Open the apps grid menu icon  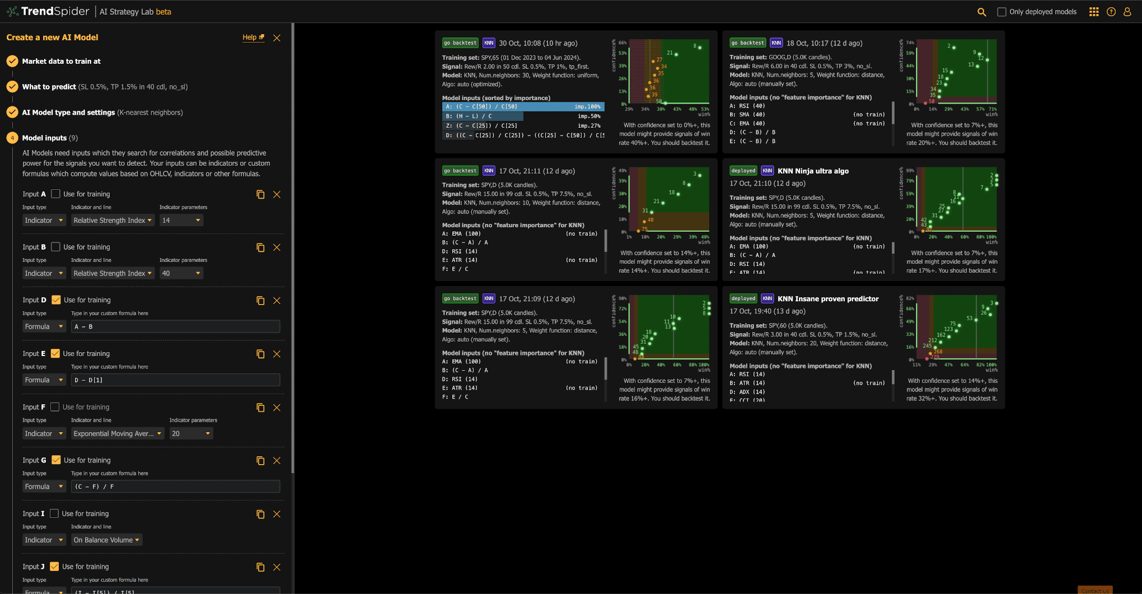(1093, 12)
